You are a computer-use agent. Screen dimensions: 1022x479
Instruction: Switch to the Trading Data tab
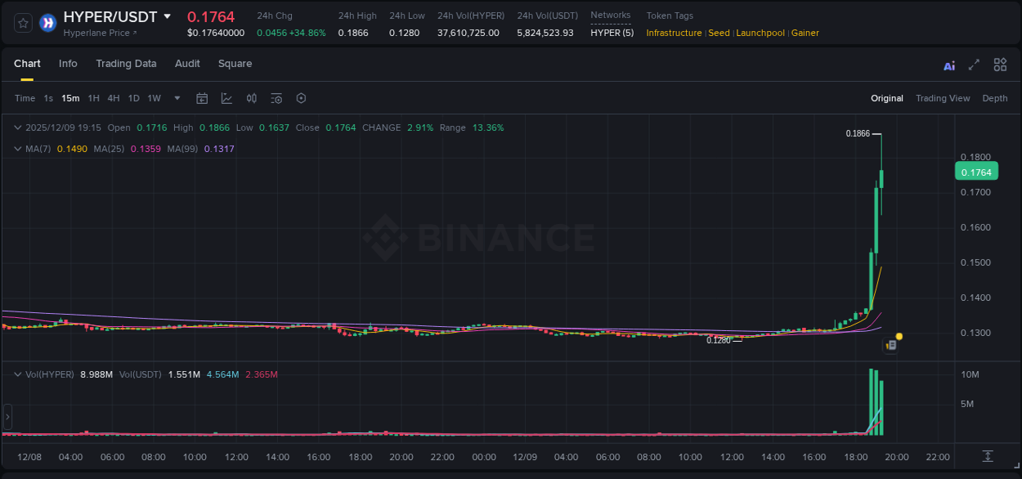coord(126,64)
